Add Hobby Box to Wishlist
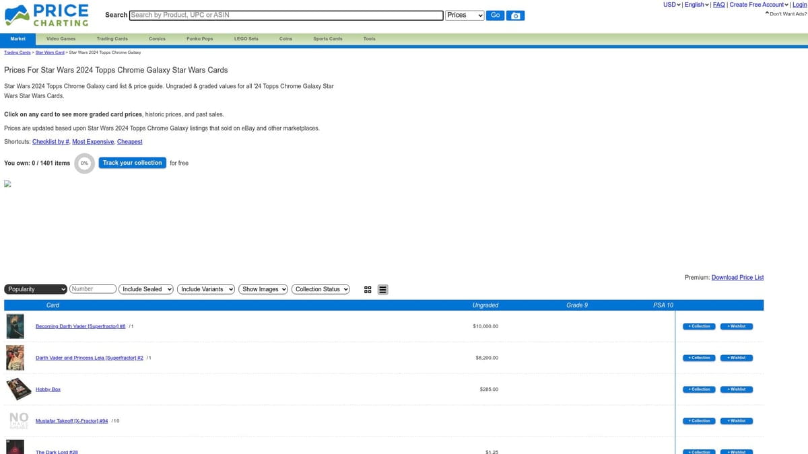The width and height of the screenshot is (808, 454). click(737, 389)
